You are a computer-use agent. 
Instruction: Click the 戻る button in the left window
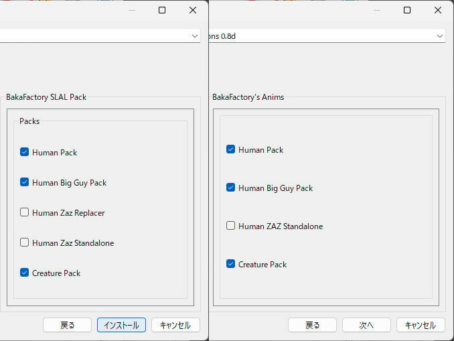tap(67, 325)
